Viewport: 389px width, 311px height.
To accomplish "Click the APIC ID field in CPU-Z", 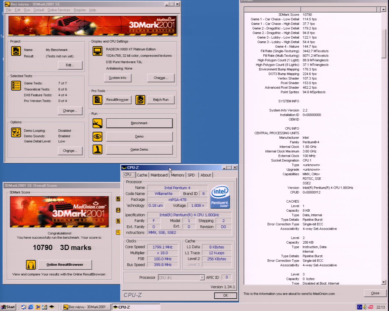I will 226,277.
